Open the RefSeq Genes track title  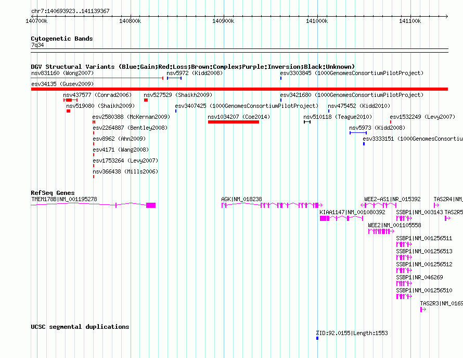(x=53, y=193)
